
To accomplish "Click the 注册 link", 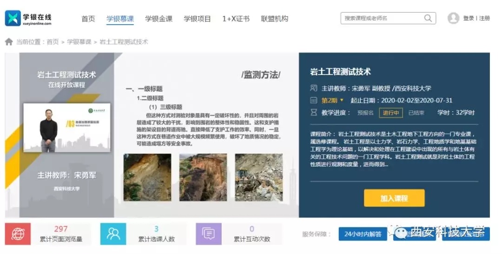I will pyautogui.click(x=484, y=18).
